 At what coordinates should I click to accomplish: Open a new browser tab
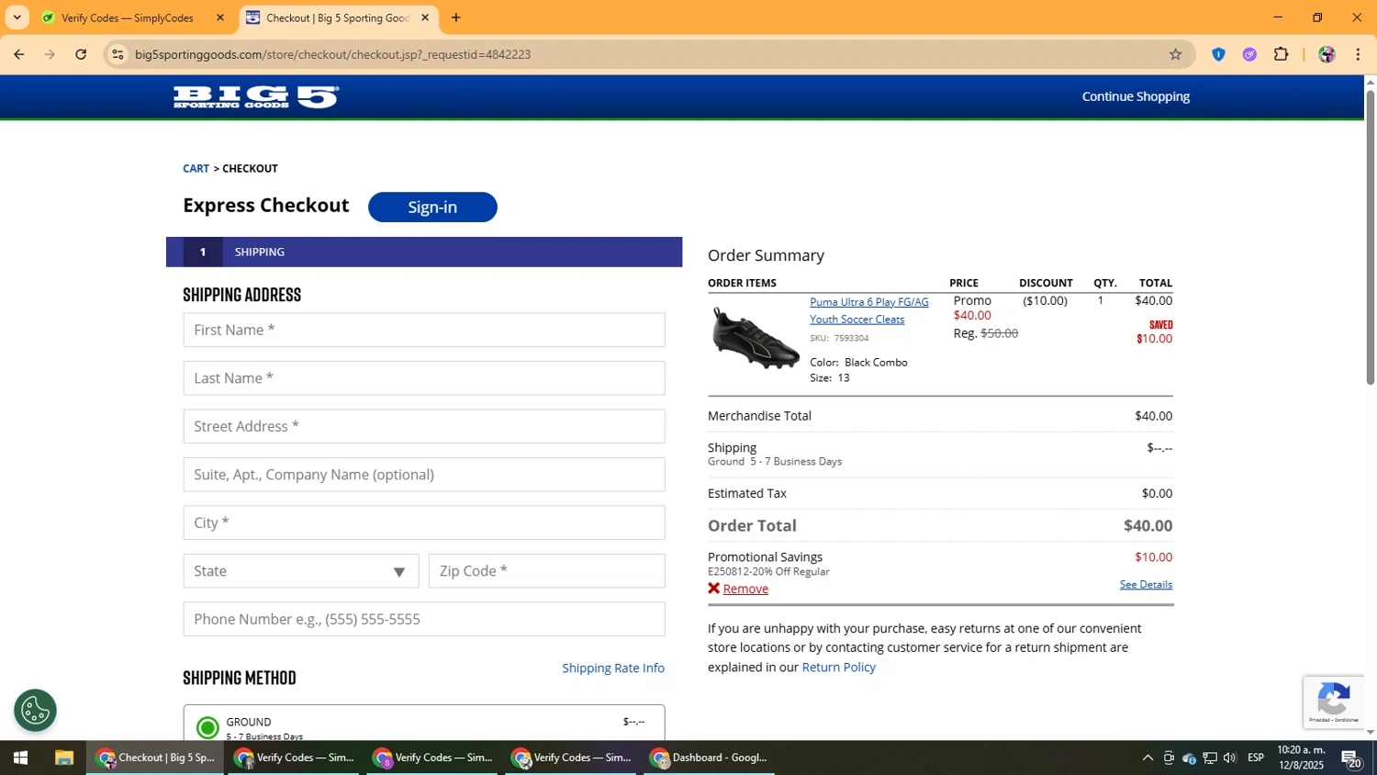(x=456, y=17)
